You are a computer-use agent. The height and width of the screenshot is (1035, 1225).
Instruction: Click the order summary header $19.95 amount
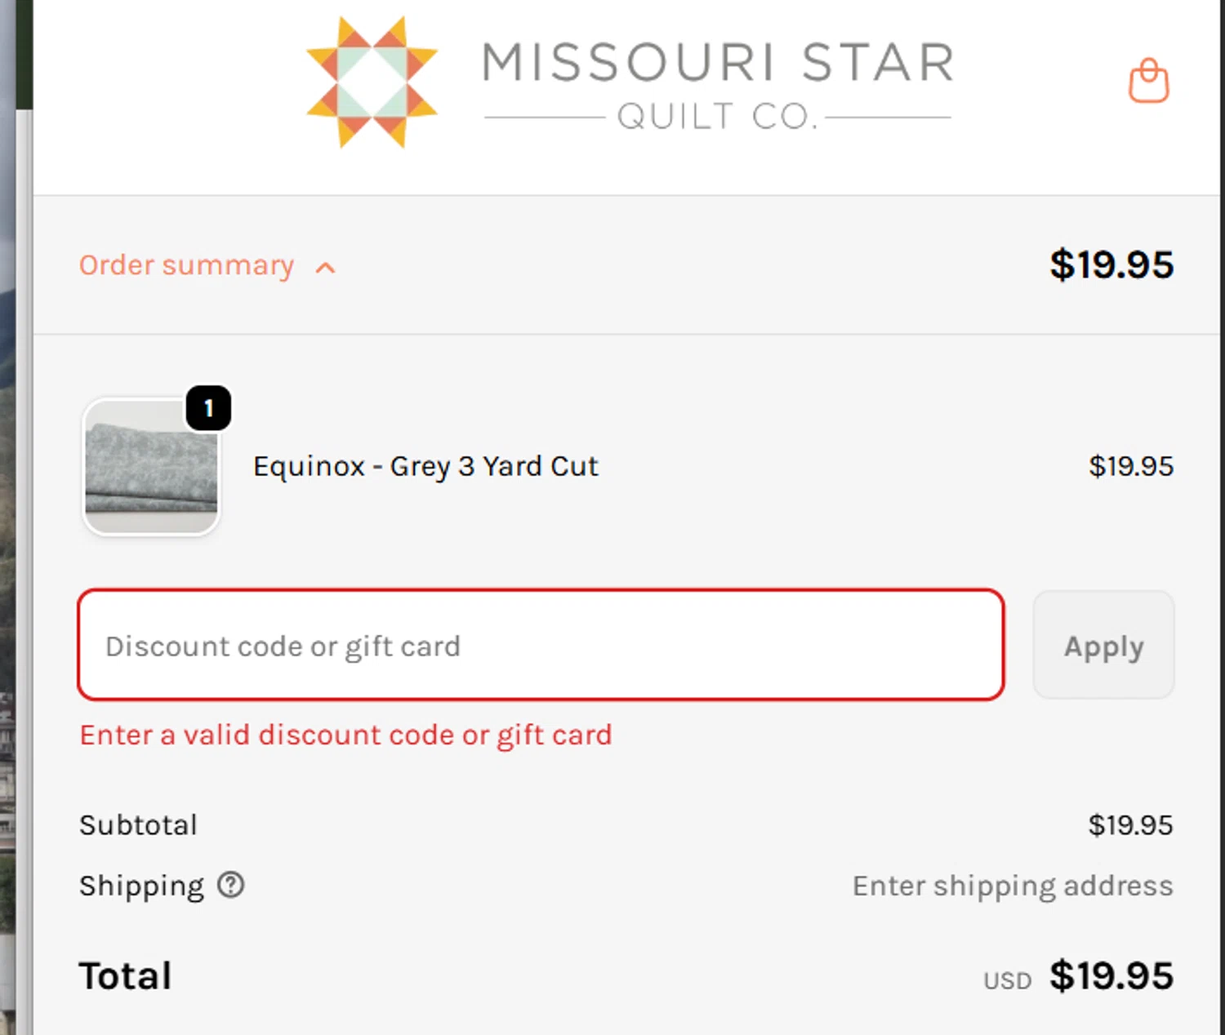click(x=1111, y=265)
